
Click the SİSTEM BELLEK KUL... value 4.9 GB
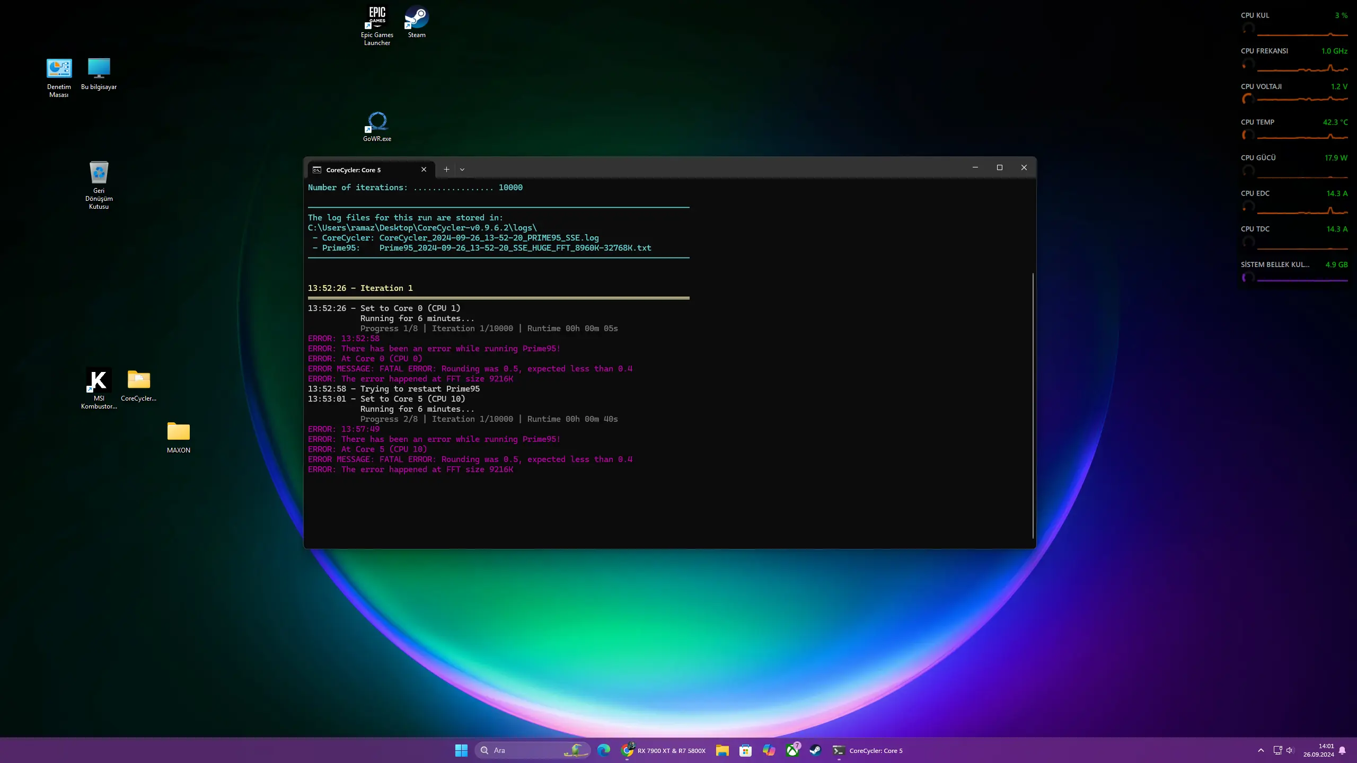1336,264
